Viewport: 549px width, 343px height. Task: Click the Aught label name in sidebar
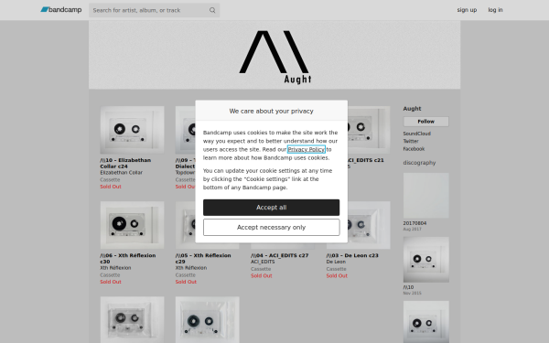(412, 109)
